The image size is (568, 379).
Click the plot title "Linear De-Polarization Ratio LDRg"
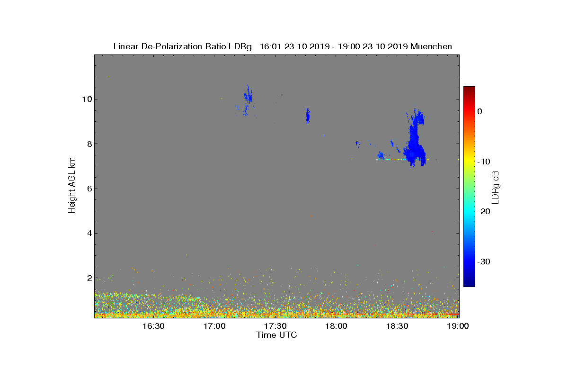tap(183, 46)
